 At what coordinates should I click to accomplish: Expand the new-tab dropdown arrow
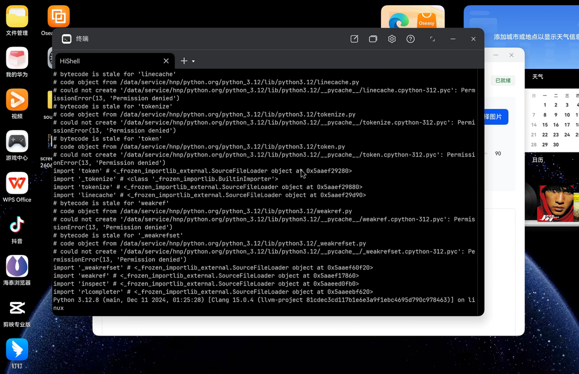193,61
